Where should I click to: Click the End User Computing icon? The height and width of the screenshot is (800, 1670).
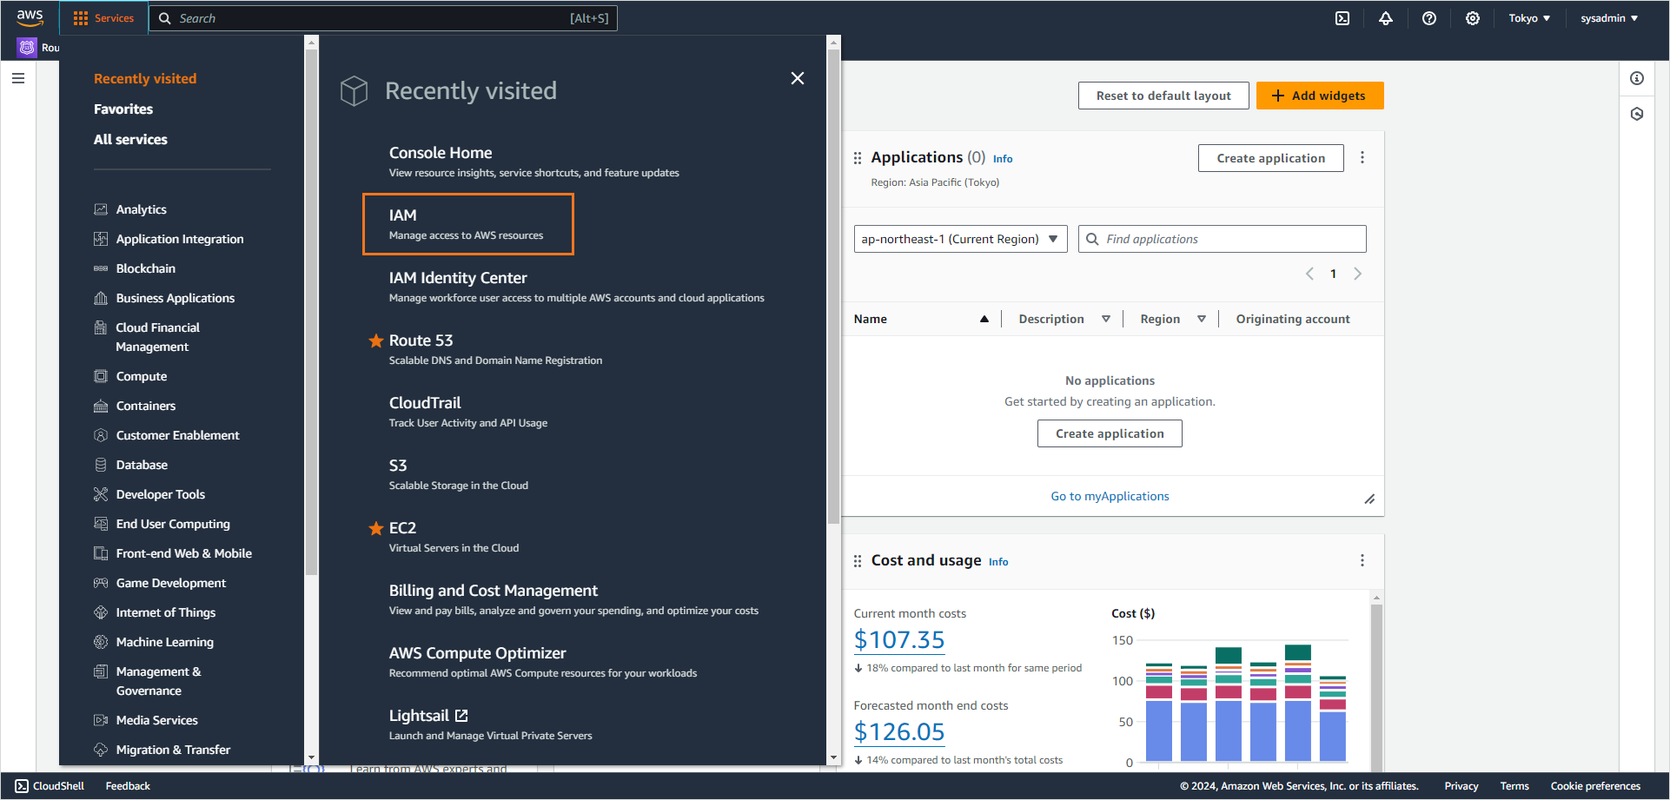[101, 524]
